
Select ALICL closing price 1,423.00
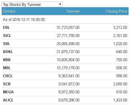[120, 100]
